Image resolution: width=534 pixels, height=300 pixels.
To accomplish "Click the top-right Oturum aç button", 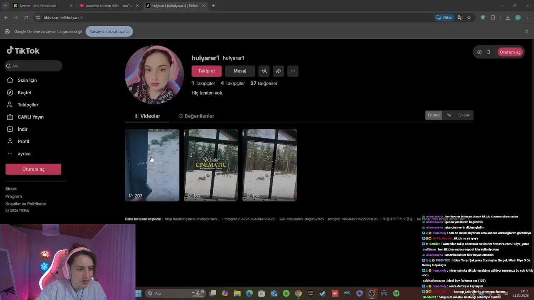I will (x=510, y=52).
